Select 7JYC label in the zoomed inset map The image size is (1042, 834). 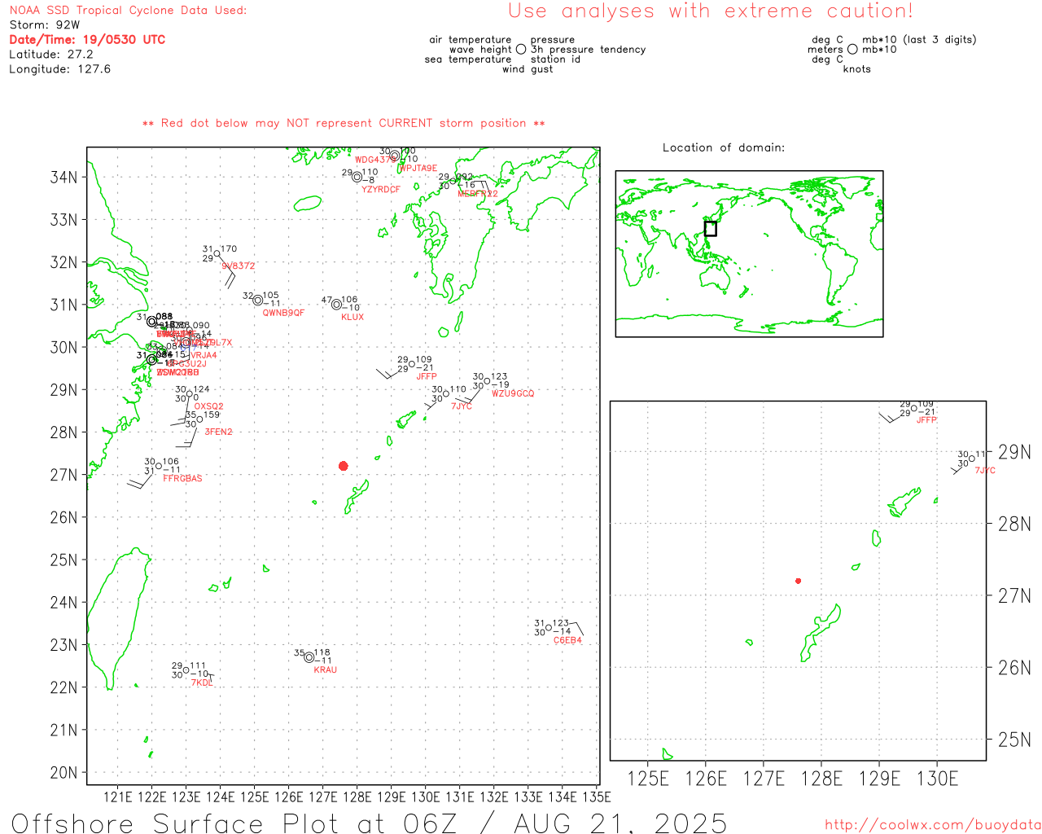coord(985,471)
